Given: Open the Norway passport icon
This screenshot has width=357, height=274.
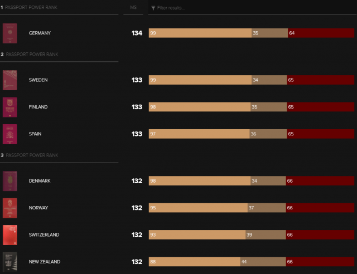Looking at the screenshot, I should pos(10,208).
